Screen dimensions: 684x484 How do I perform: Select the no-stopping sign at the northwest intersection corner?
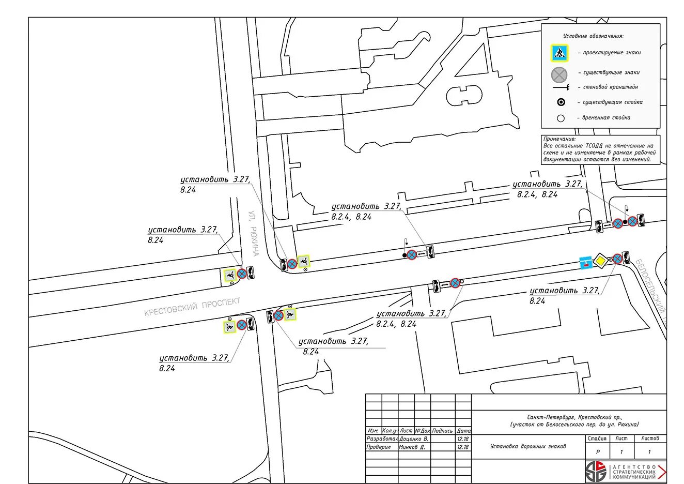(242, 274)
